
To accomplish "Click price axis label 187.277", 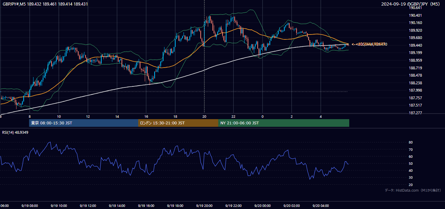I will click(x=416, y=113).
